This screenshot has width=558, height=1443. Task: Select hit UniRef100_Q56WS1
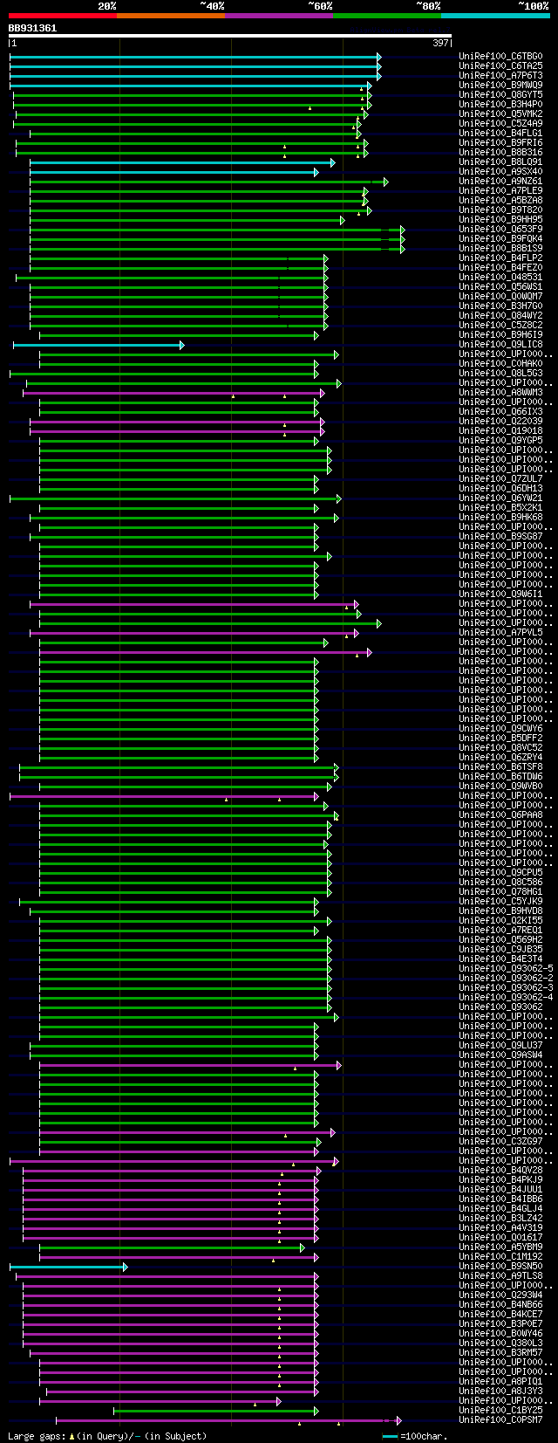point(500,287)
